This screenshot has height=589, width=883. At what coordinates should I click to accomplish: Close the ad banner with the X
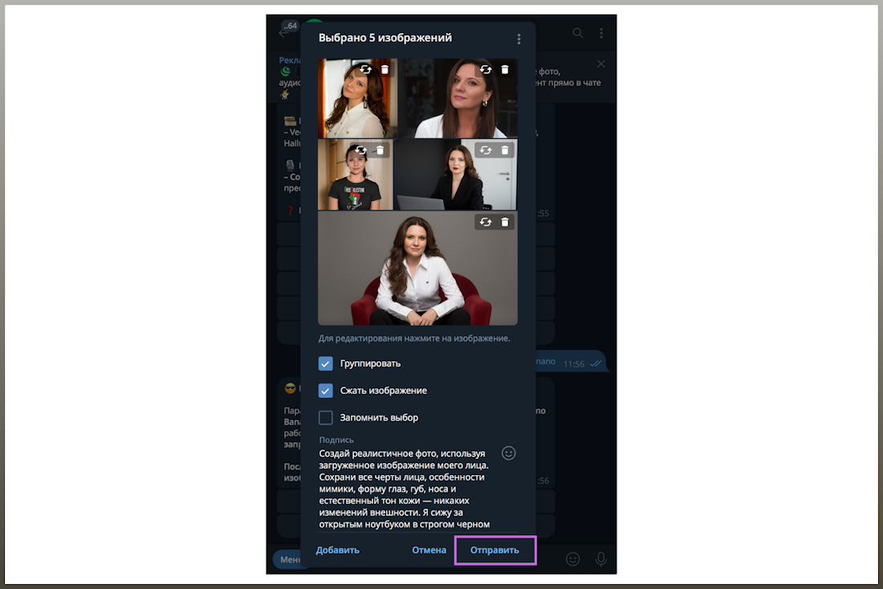point(601,64)
